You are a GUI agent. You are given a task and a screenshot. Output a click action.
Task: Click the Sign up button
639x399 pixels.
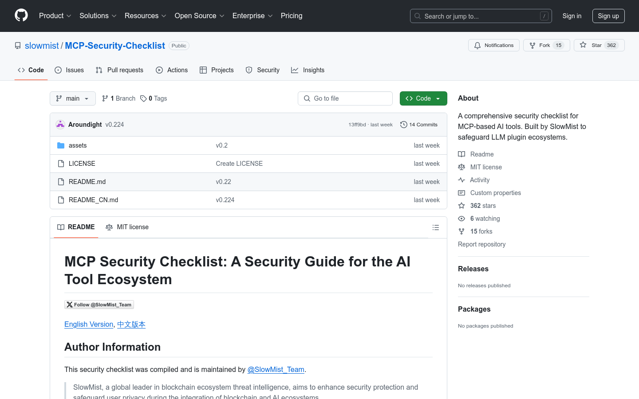click(x=608, y=16)
